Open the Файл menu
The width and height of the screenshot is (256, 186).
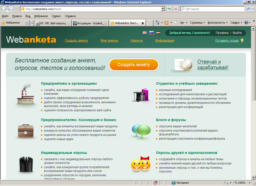tap(5, 16)
